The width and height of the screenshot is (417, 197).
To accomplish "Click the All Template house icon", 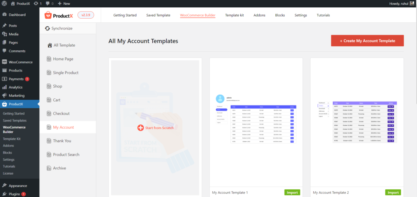I will pos(50,45).
